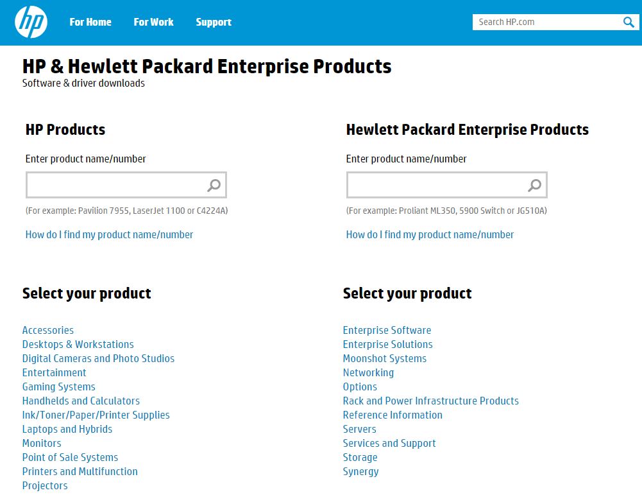Open HP's how do I find my product link
The width and height of the screenshot is (642, 495).
109,234
